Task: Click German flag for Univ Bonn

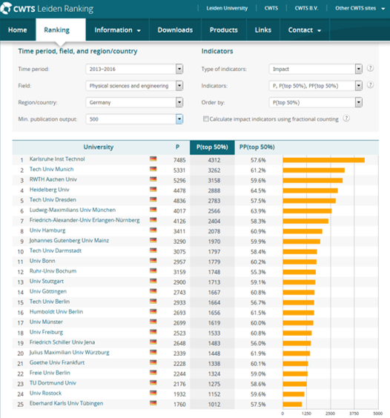Action: [153, 261]
